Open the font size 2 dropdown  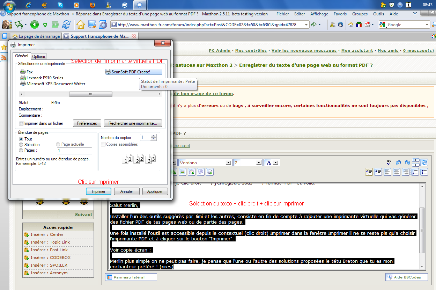pyautogui.click(x=259, y=162)
